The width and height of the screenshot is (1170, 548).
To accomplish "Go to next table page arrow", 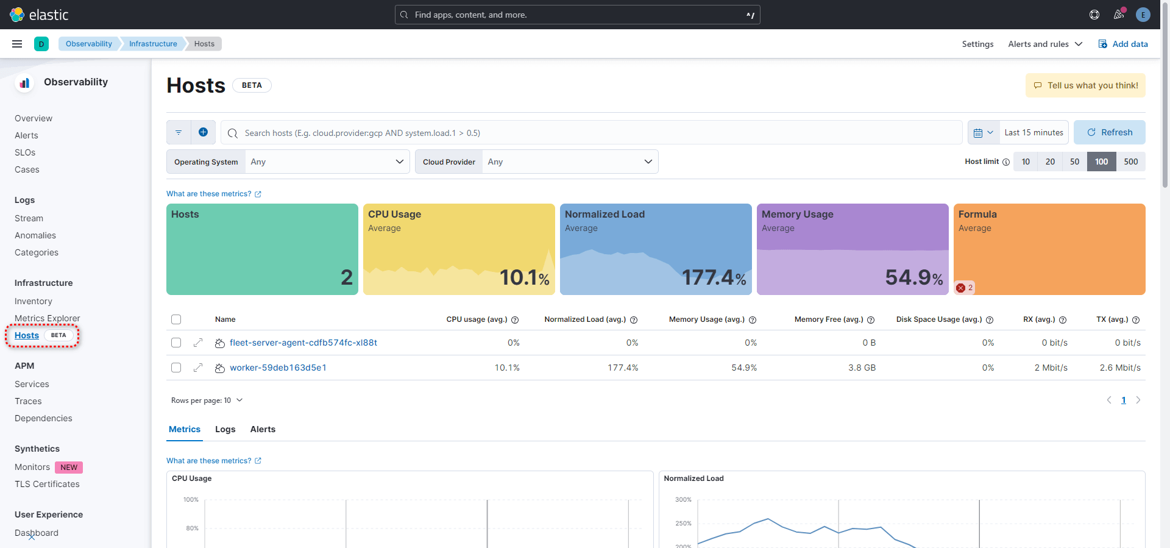I will coord(1138,400).
